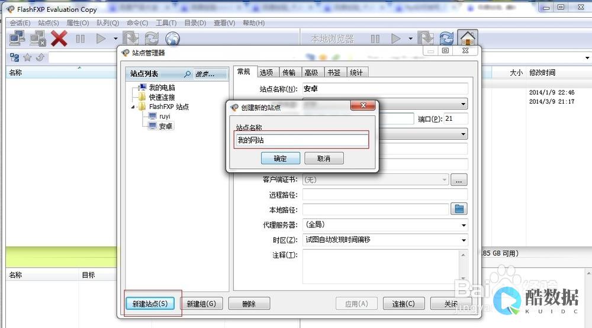Open the 查看(V) menu
592x328 pixels.
point(224,23)
